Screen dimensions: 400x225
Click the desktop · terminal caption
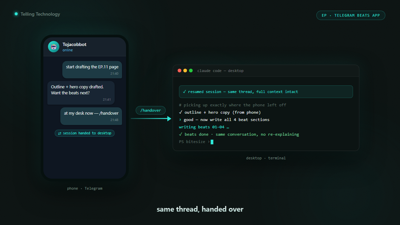tap(266, 158)
